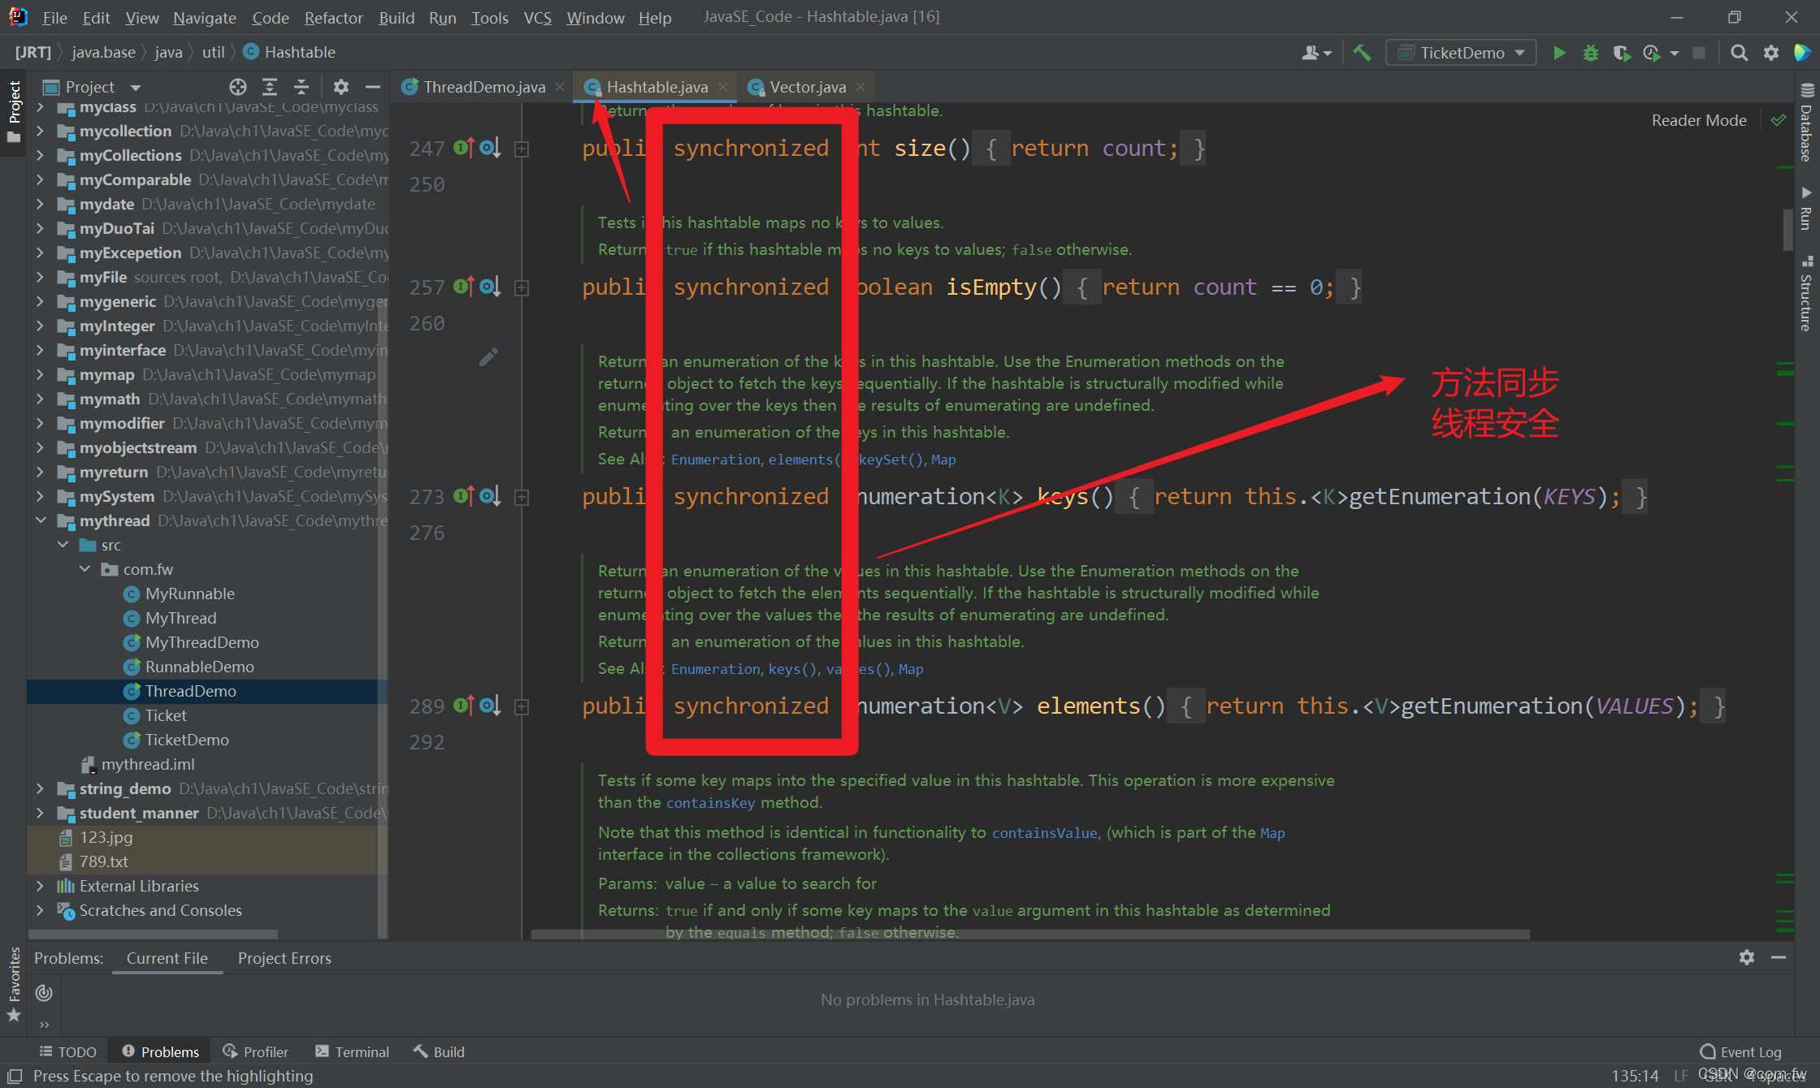The image size is (1820, 1088).
Task: Click the editor horizontal scrollbar
Action: (1029, 935)
